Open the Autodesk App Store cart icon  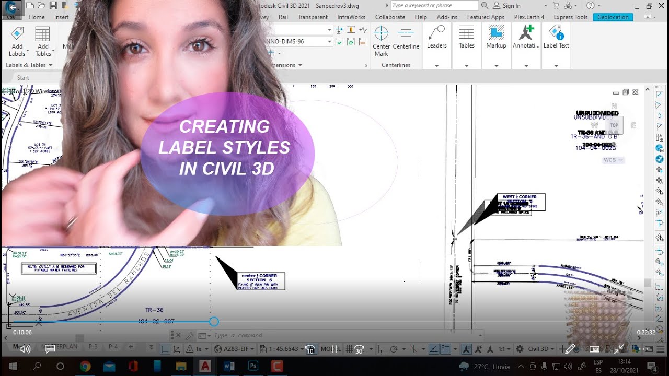click(556, 6)
